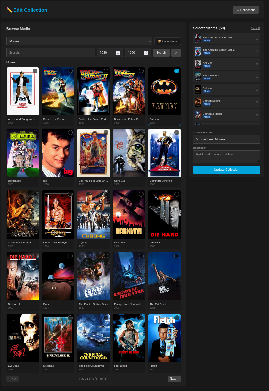The image size is (269, 391).
Task: Click the back-arrow Collections button top right
Action: 246,10
